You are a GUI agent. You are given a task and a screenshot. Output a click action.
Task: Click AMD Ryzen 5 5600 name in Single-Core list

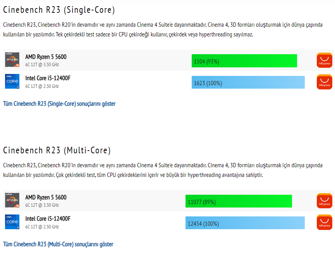(x=46, y=57)
